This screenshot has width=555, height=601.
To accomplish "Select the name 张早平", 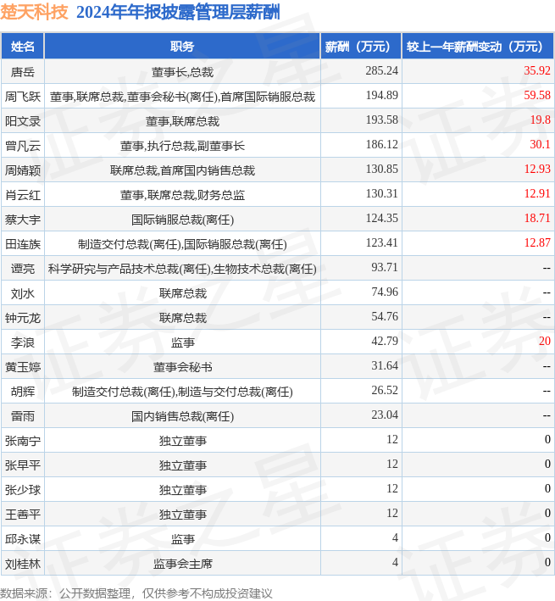I will 23,465.
